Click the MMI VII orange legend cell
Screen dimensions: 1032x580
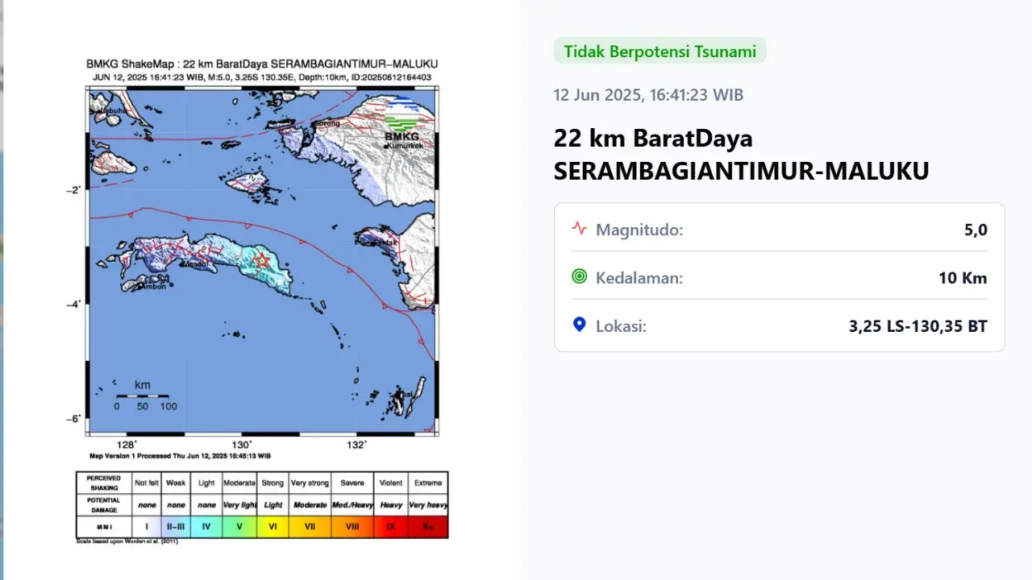pyautogui.click(x=310, y=527)
